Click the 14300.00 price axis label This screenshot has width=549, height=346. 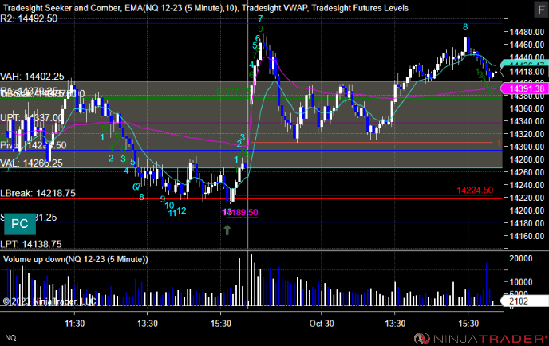[x=527, y=147]
